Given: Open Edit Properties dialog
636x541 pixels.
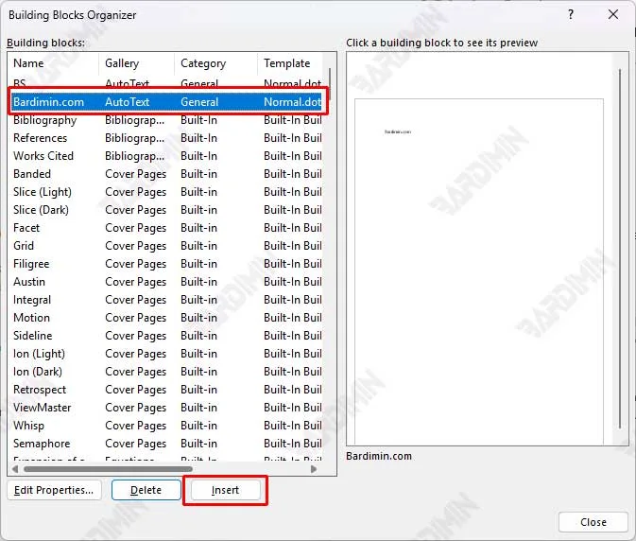Looking at the screenshot, I should (54, 490).
